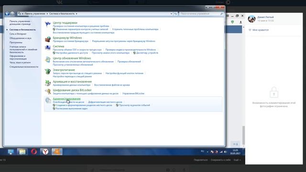Screen dimensions: 306x172
Task: Click the Центр обновления Windows icon
Action: point(48,60)
